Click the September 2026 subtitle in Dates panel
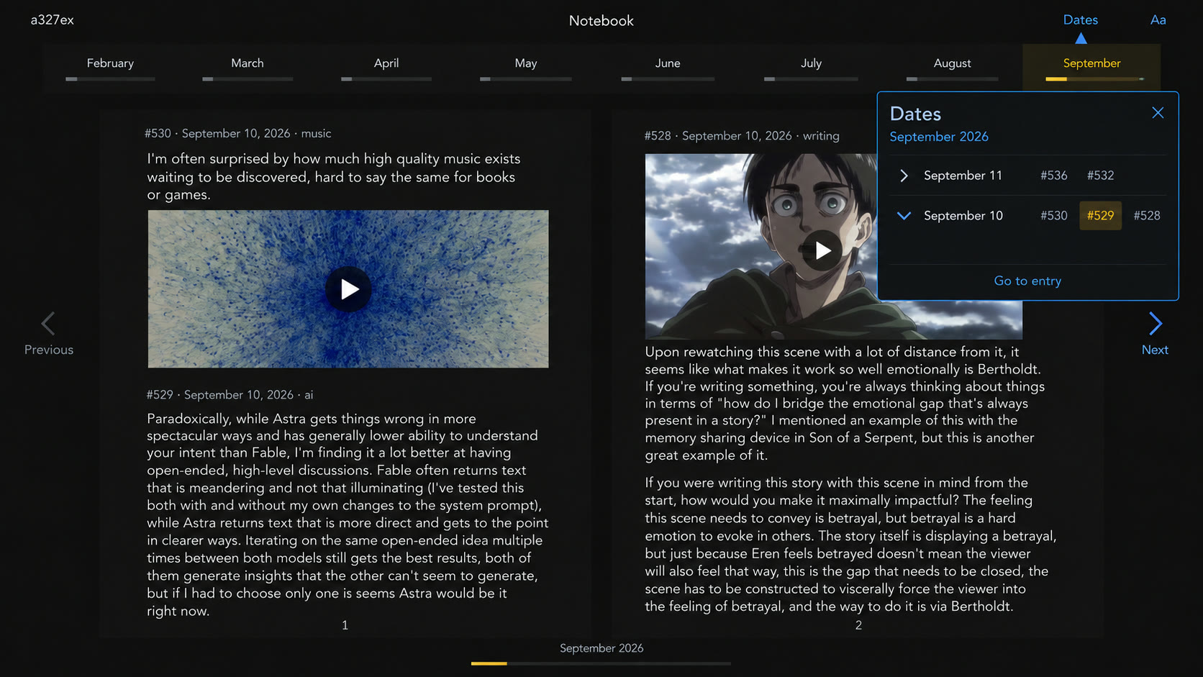This screenshot has height=677, width=1203. tap(939, 137)
